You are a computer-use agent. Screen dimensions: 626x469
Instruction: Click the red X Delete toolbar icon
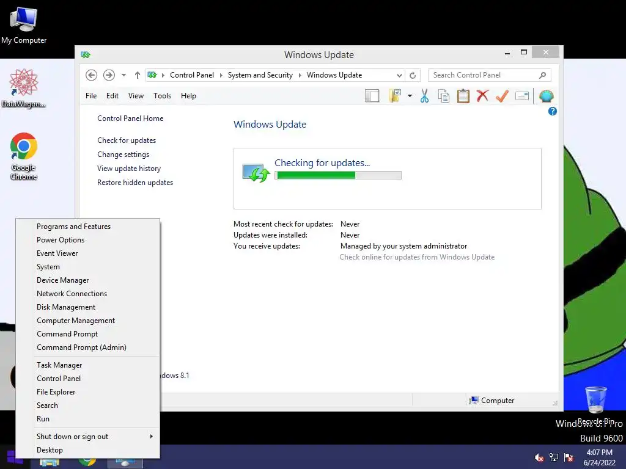pos(482,96)
